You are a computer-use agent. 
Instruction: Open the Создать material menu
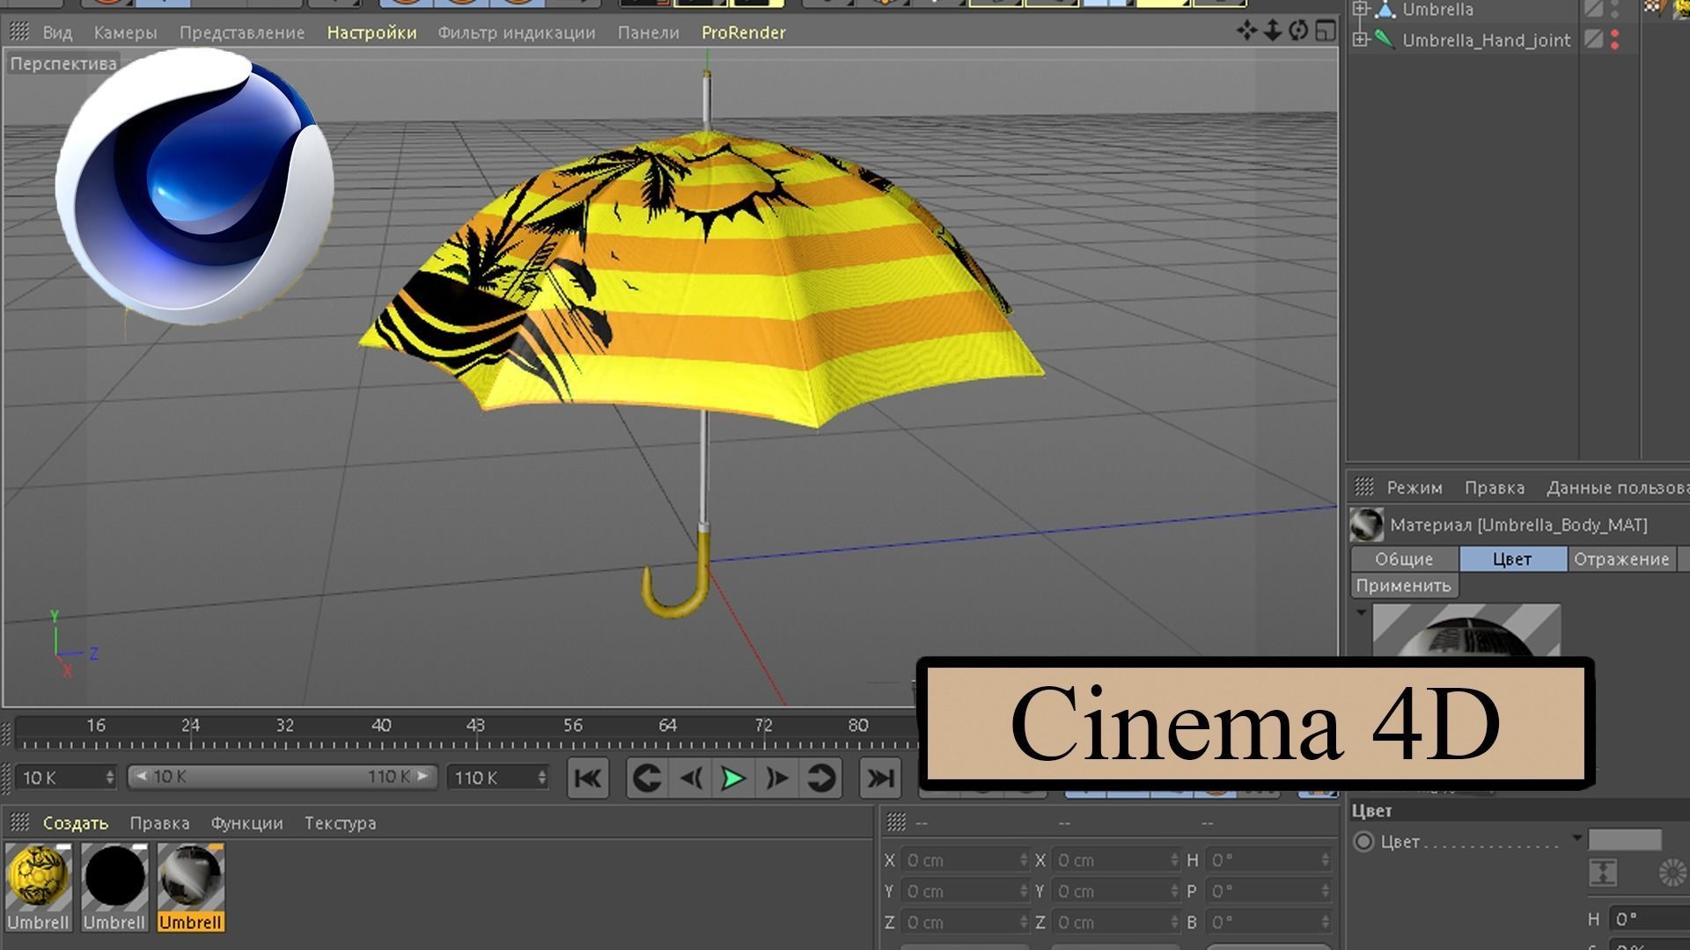tap(76, 823)
